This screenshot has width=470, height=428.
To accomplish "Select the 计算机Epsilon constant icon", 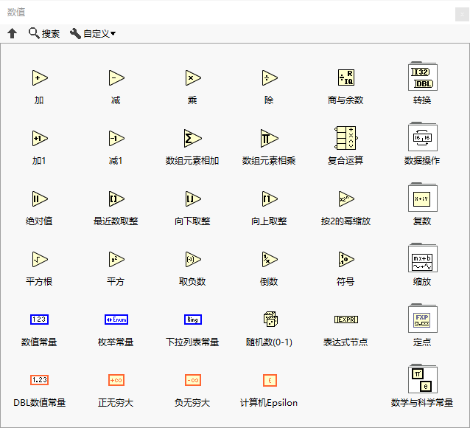I will coord(270,380).
